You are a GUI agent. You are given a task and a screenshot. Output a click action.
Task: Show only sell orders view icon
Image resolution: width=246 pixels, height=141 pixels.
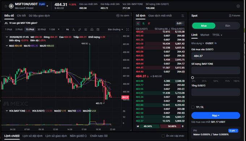point(149,23)
